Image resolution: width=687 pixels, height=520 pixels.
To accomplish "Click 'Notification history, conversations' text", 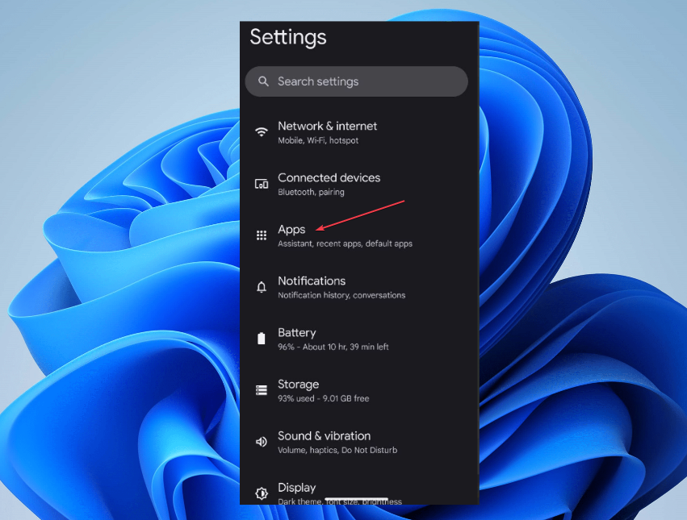I will (341, 295).
